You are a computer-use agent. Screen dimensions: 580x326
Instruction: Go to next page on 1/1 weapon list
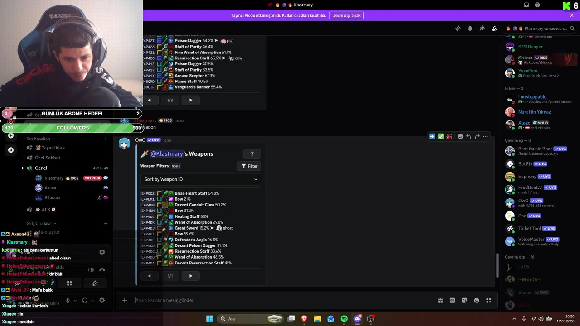tap(191, 276)
